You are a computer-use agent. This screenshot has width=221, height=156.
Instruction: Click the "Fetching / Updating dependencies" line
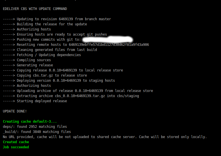tap(49, 55)
